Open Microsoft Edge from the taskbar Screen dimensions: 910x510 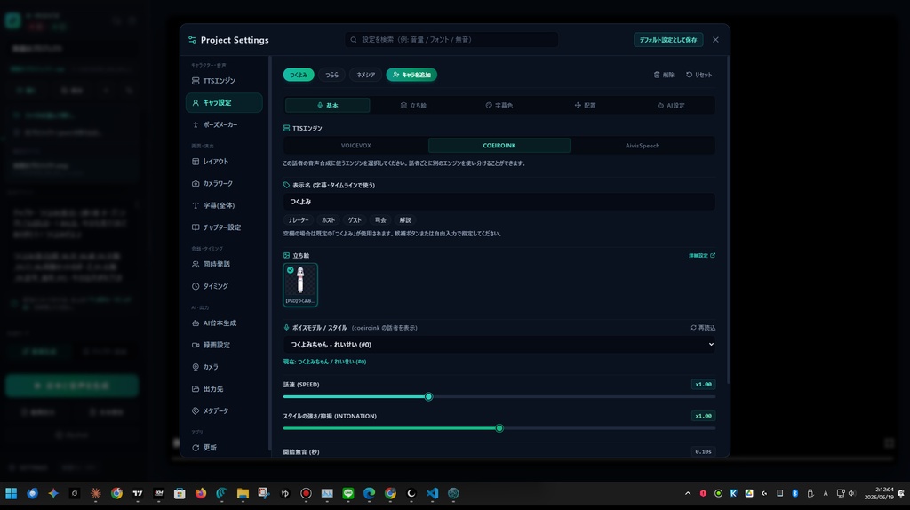(x=369, y=494)
